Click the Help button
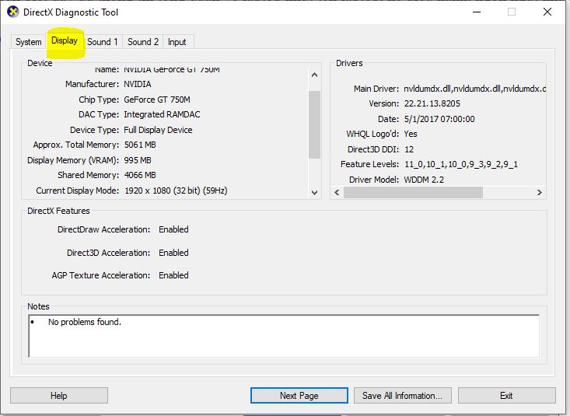 click(59, 395)
